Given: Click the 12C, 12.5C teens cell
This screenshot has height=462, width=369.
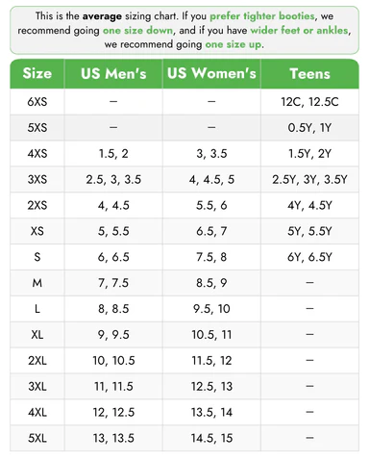Looking at the screenshot, I should (x=309, y=102).
